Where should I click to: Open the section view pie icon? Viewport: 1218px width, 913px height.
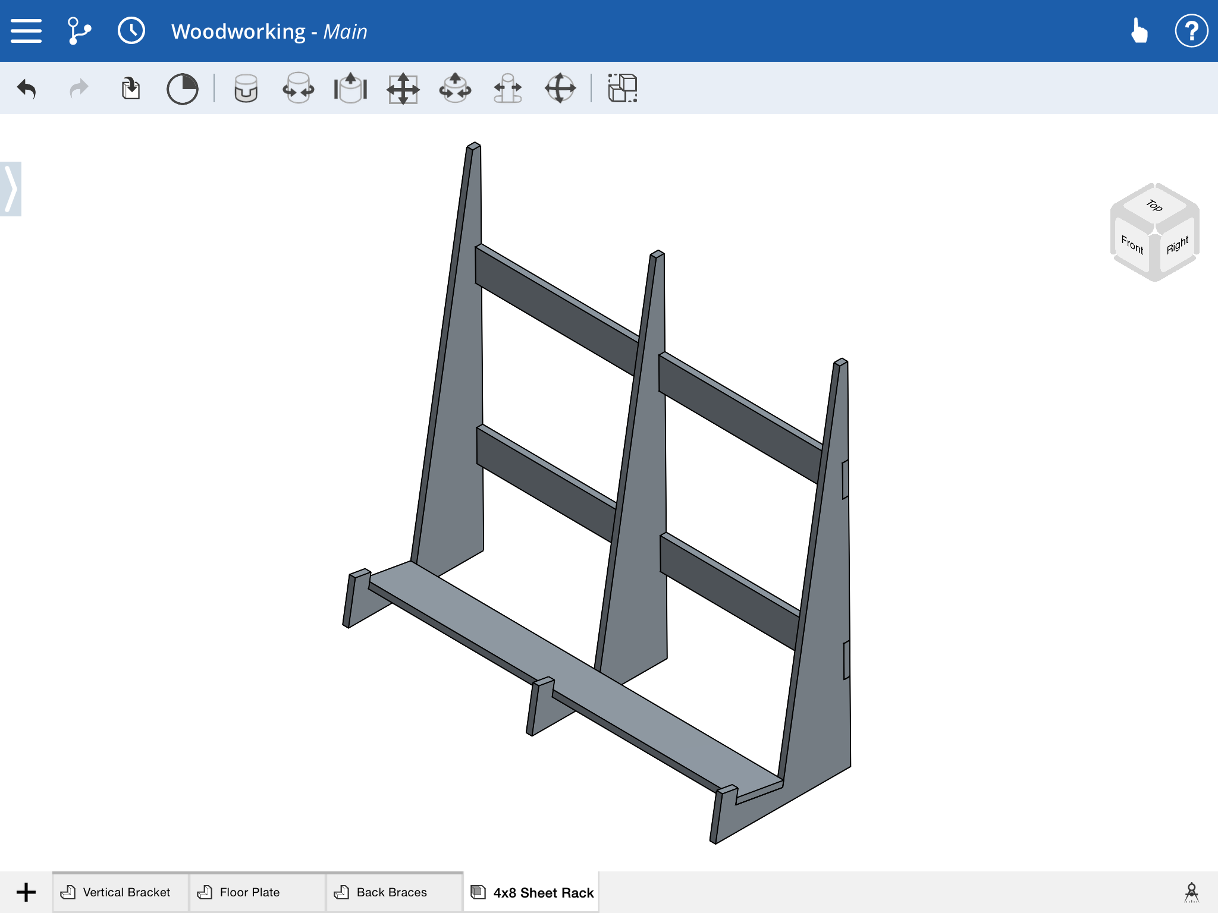click(x=182, y=89)
